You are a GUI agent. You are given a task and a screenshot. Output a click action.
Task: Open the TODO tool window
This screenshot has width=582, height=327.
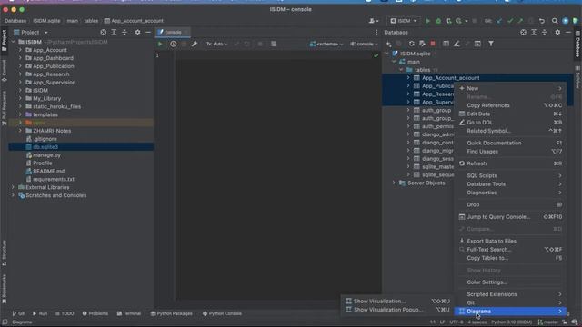(x=65, y=313)
